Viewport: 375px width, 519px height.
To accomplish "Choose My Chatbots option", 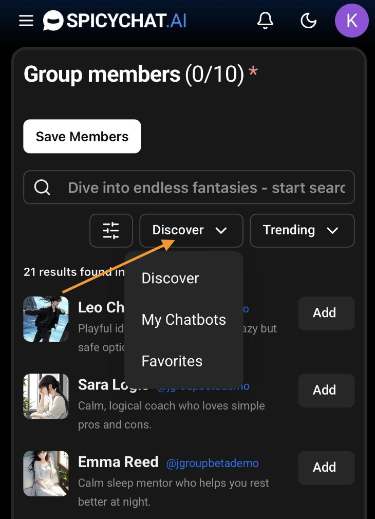I will pos(183,320).
